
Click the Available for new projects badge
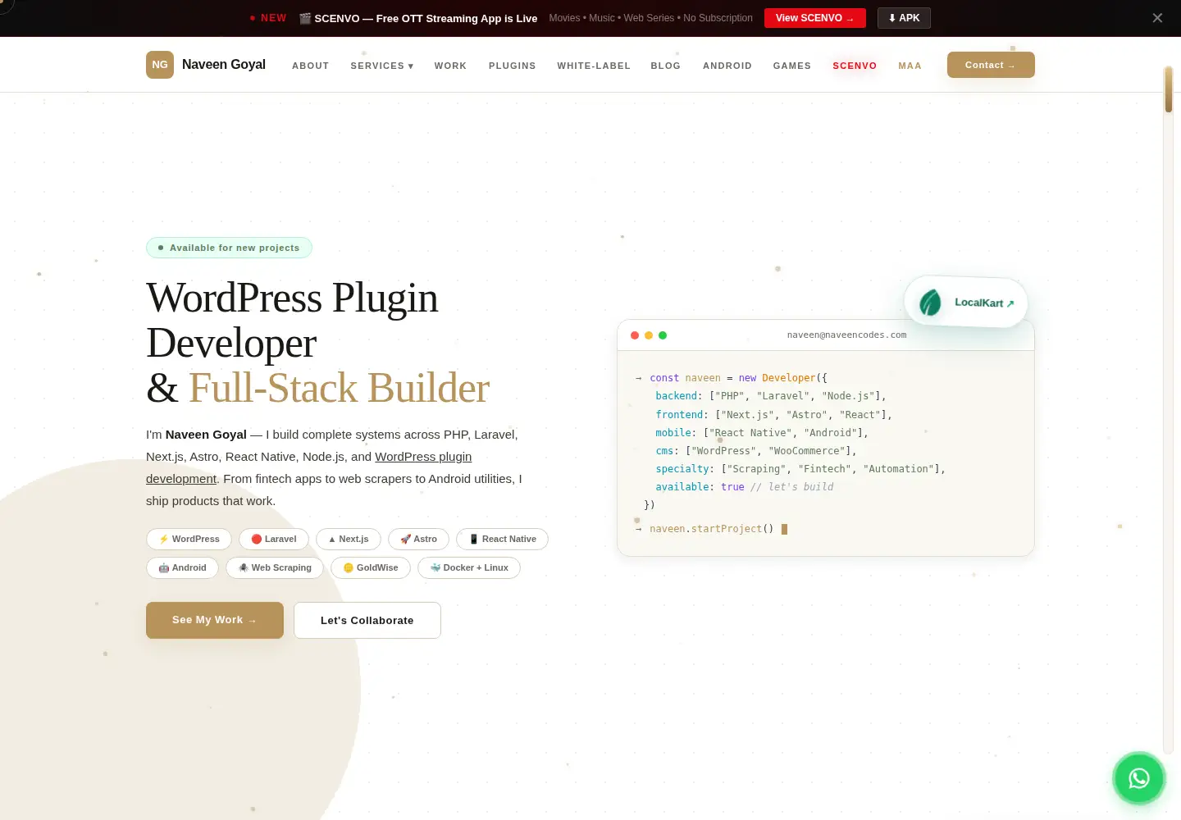click(x=229, y=248)
